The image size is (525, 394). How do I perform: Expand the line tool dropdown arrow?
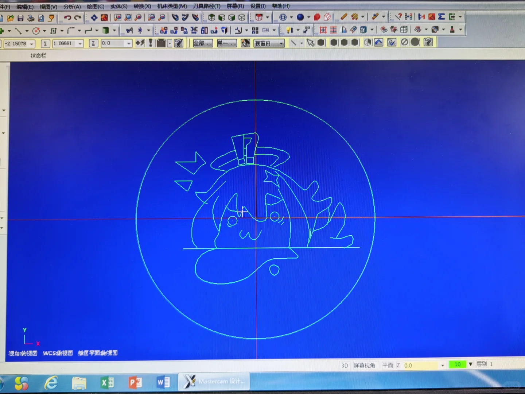(27, 31)
